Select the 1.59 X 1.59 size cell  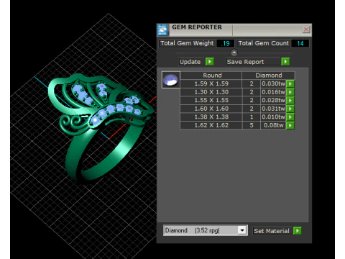[x=211, y=83]
